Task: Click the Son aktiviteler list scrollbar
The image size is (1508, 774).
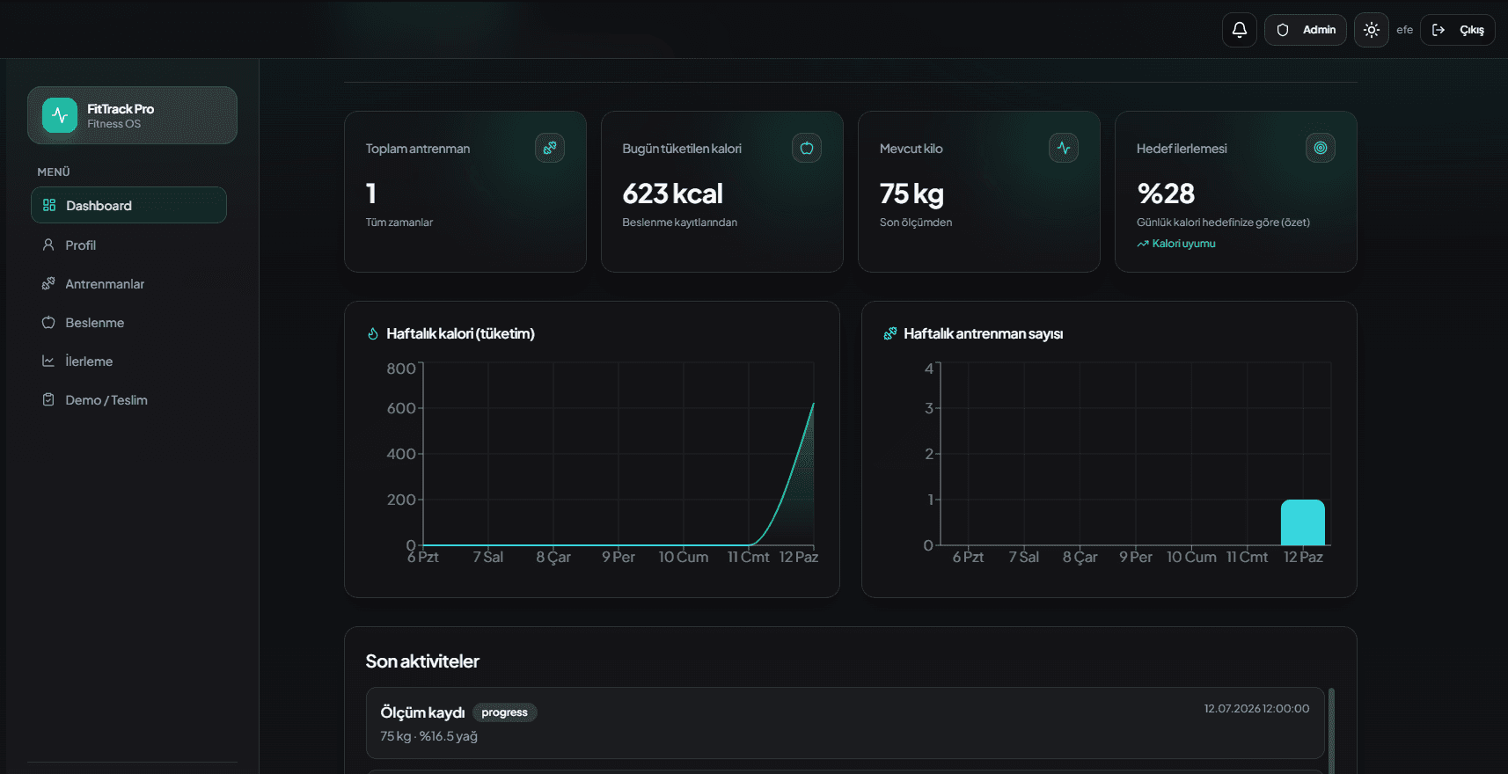Action: pyautogui.click(x=1331, y=730)
